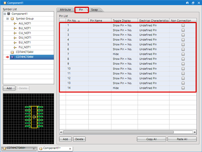202x152 pixels.
Task: Open Electrical Characteristics cell for pin 6
Action: click(x=154, y=49)
